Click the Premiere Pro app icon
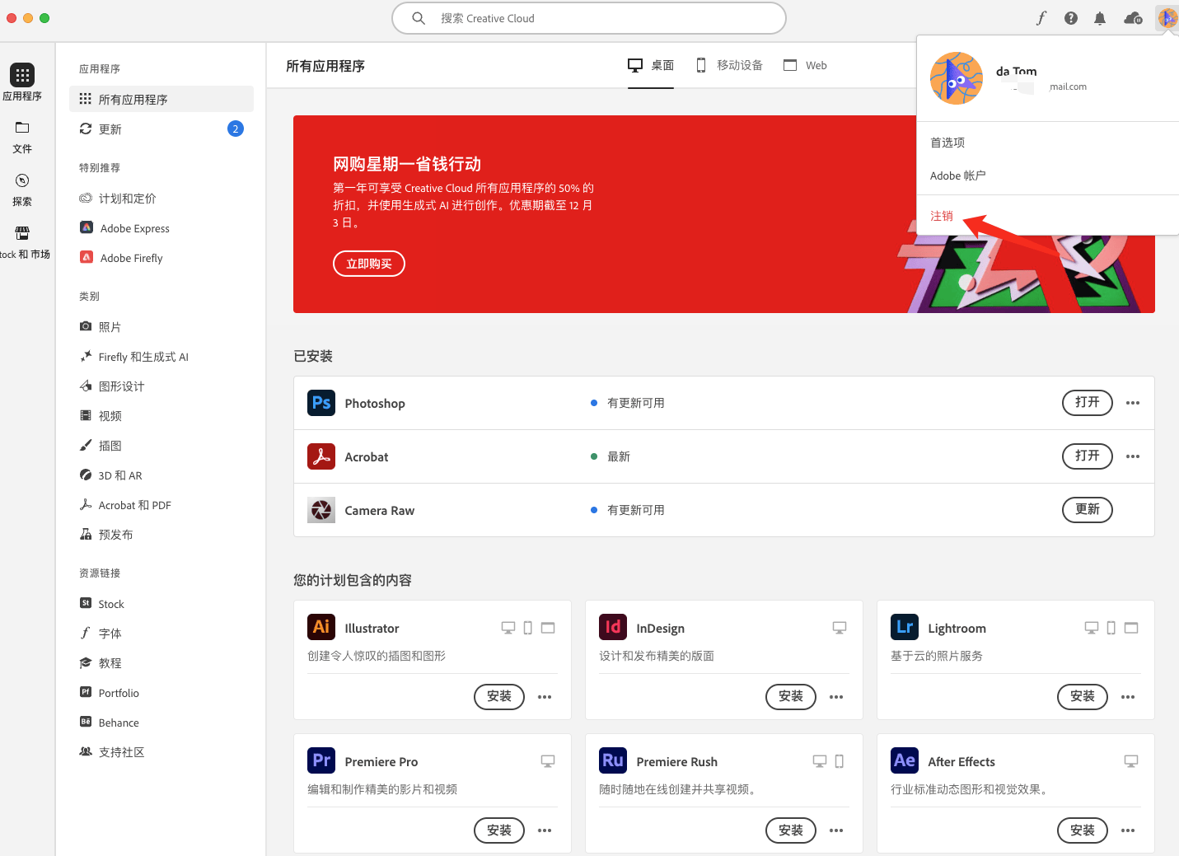The width and height of the screenshot is (1179, 856). (x=321, y=760)
